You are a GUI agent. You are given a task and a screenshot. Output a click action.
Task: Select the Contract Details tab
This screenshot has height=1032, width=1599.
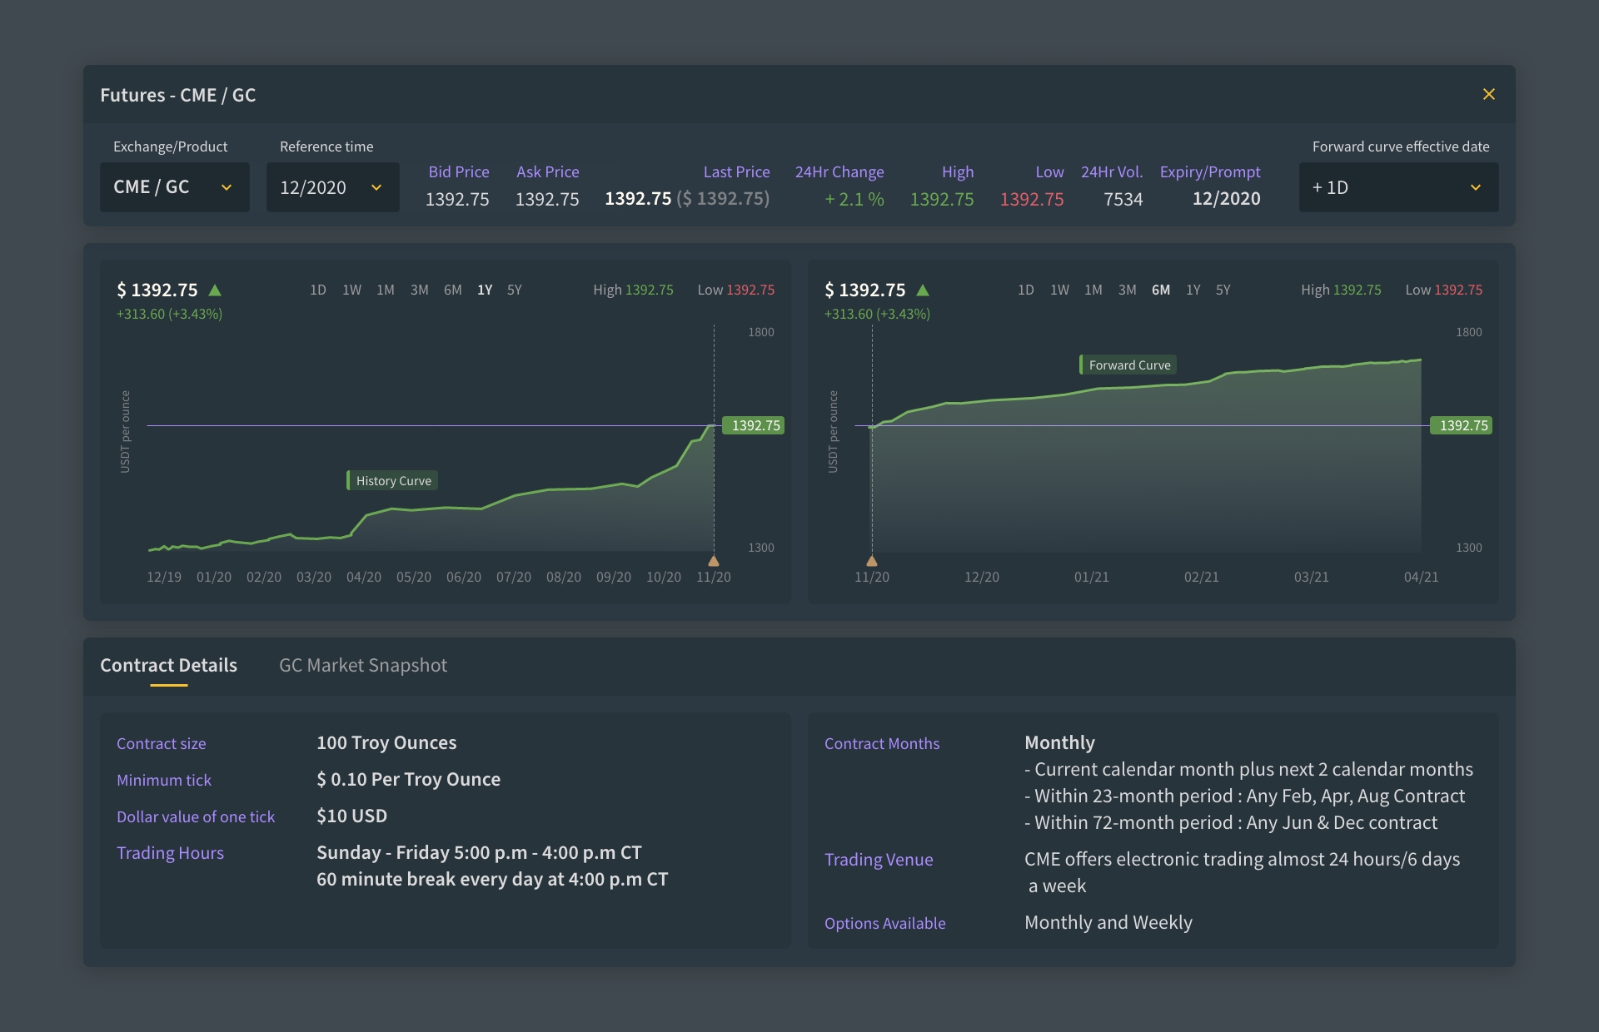[169, 666]
